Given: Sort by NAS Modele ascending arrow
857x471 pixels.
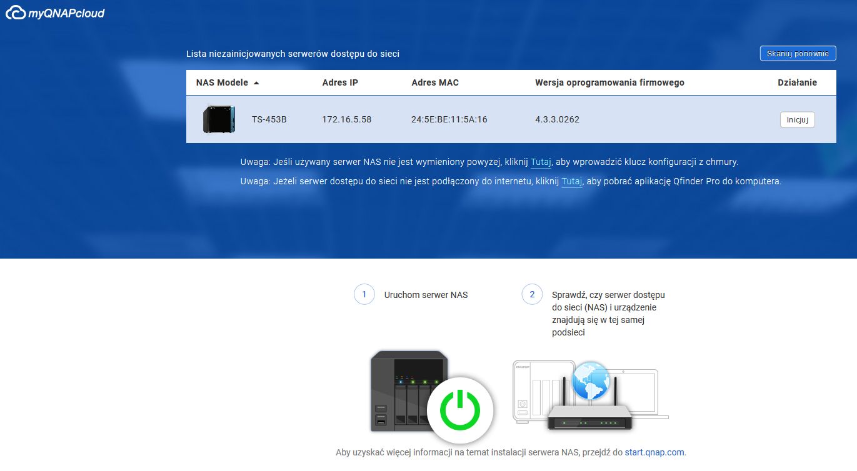Looking at the screenshot, I should click(256, 83).
